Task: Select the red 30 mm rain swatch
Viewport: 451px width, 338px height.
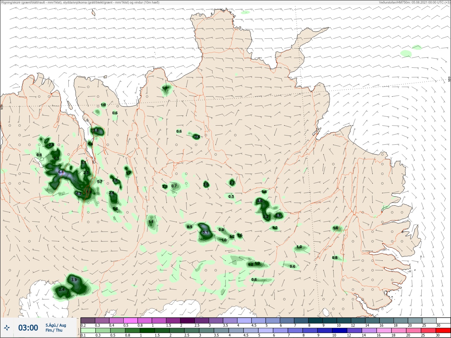Action: pyautogui.click(x=444, y=331)
